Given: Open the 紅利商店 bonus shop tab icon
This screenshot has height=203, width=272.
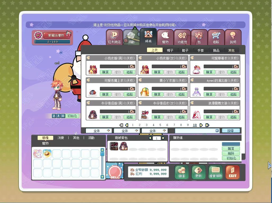Looking at the screenshot, I should coord(114,37).
